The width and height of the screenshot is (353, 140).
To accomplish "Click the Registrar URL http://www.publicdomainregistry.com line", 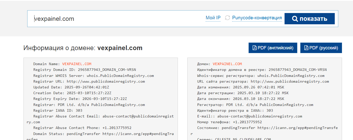I will point(89,81).
